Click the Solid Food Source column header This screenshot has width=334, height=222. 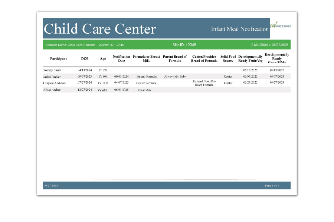click(x=228, y=59)
